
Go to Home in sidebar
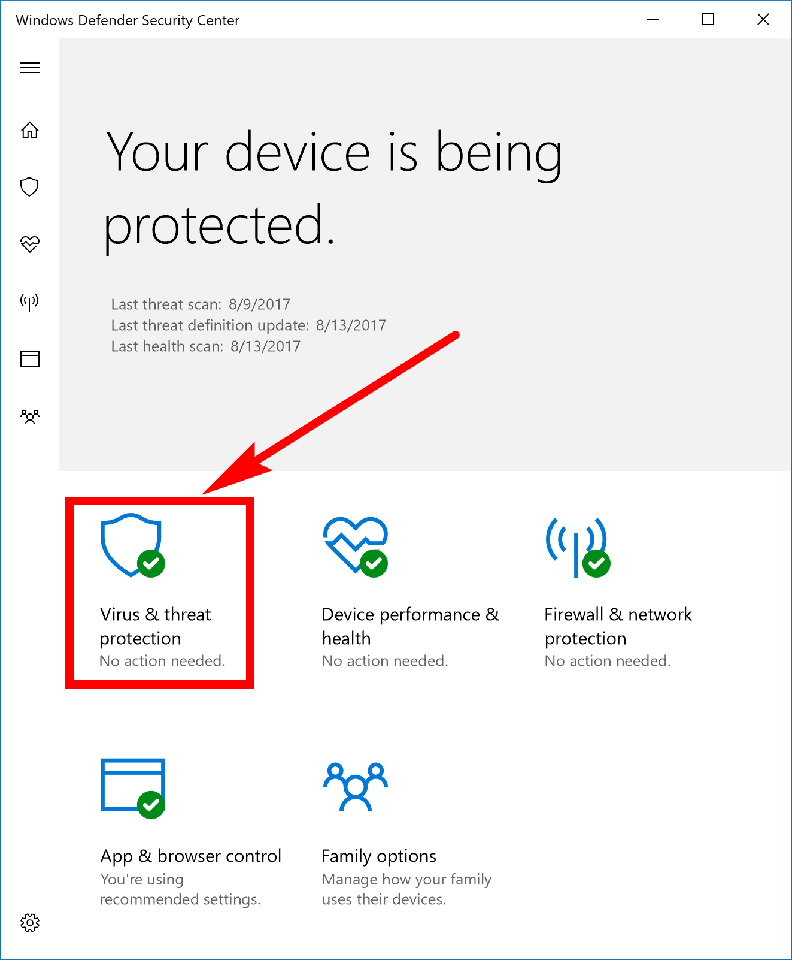pyautogui.click(x=30, y=130)
